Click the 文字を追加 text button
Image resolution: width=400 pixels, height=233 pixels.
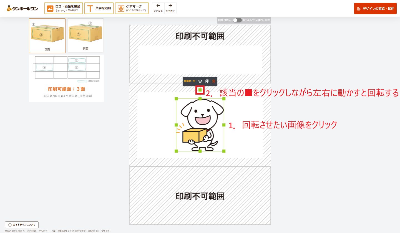tap(99, 8)
